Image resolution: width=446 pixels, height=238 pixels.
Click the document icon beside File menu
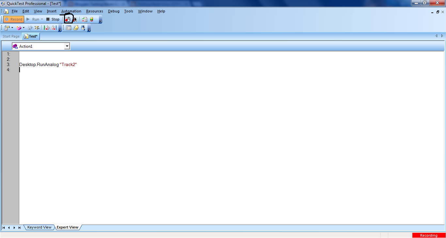click(6, 11)
